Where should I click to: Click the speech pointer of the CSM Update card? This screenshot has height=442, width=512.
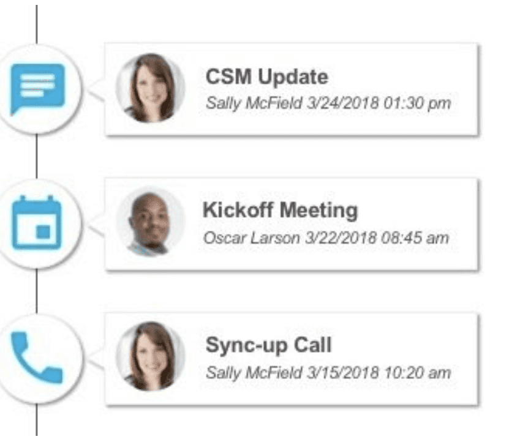click(98, 92)
